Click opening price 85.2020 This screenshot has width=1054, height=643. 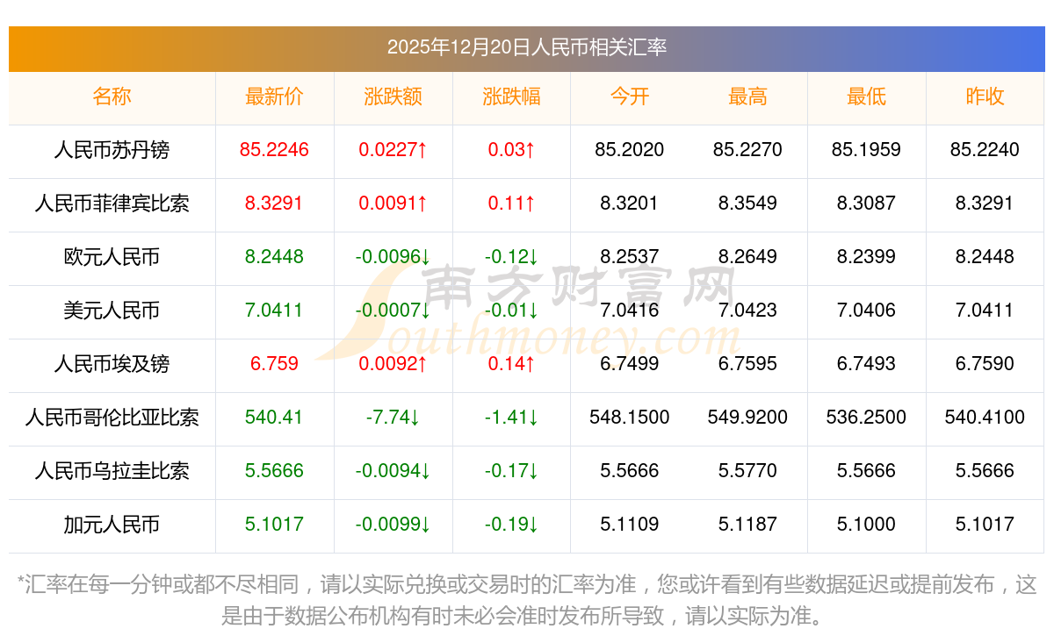click(x=630, y=150)
